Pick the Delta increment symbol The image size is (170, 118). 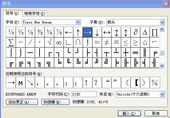[145, 32]
